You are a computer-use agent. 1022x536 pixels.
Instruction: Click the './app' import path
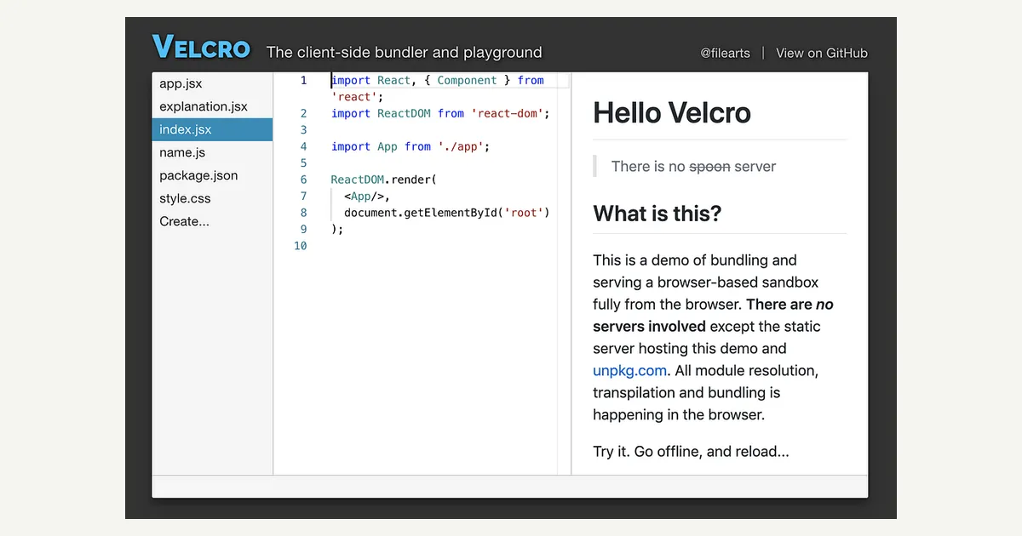[461, 146]
